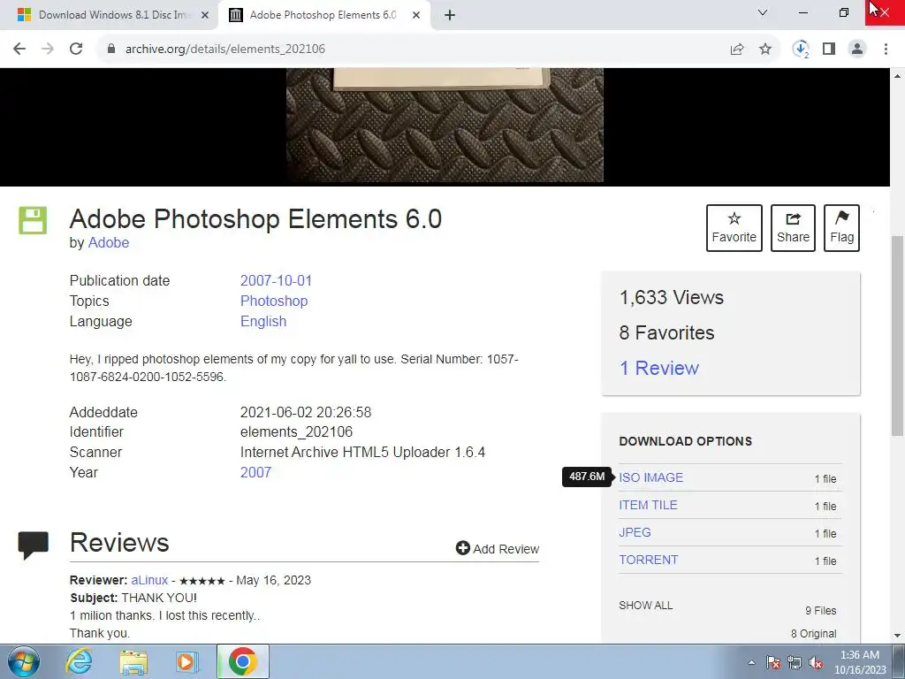Open reviewer aLinux's profile

pyautogui.click(x=149, y=580)
